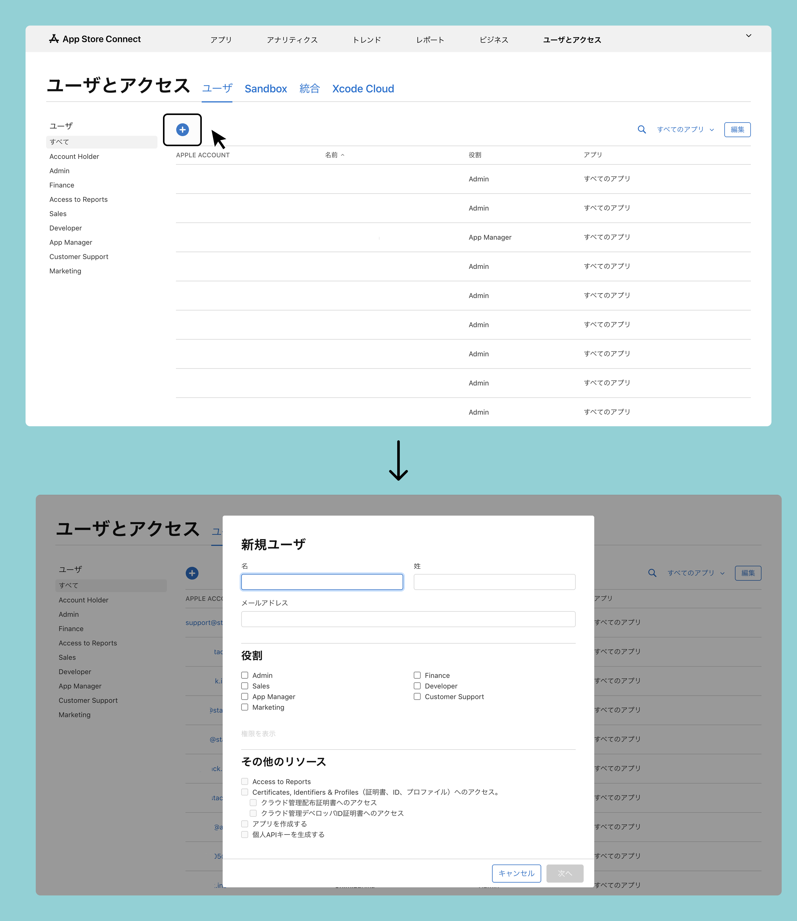Screen dimensions: 797x921
Task: Click the 編集 button in top panel
Action: pyautogui.click(x=737, y=130)
